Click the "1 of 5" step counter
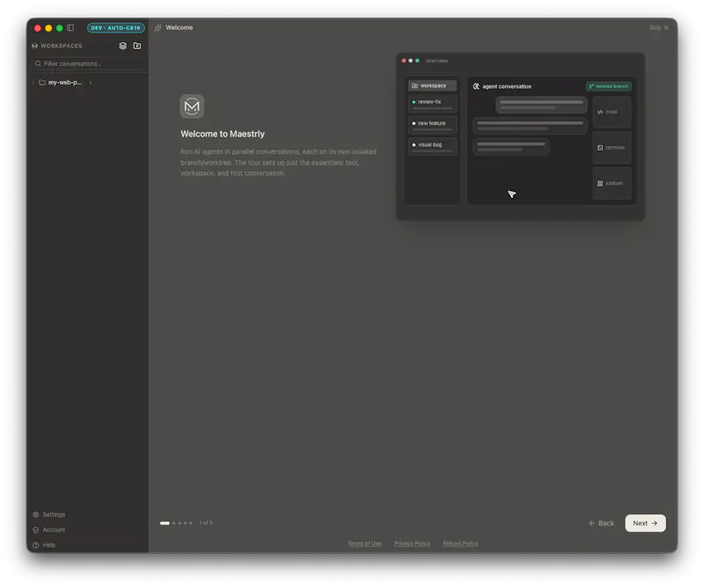 click(x=206, y=523)
